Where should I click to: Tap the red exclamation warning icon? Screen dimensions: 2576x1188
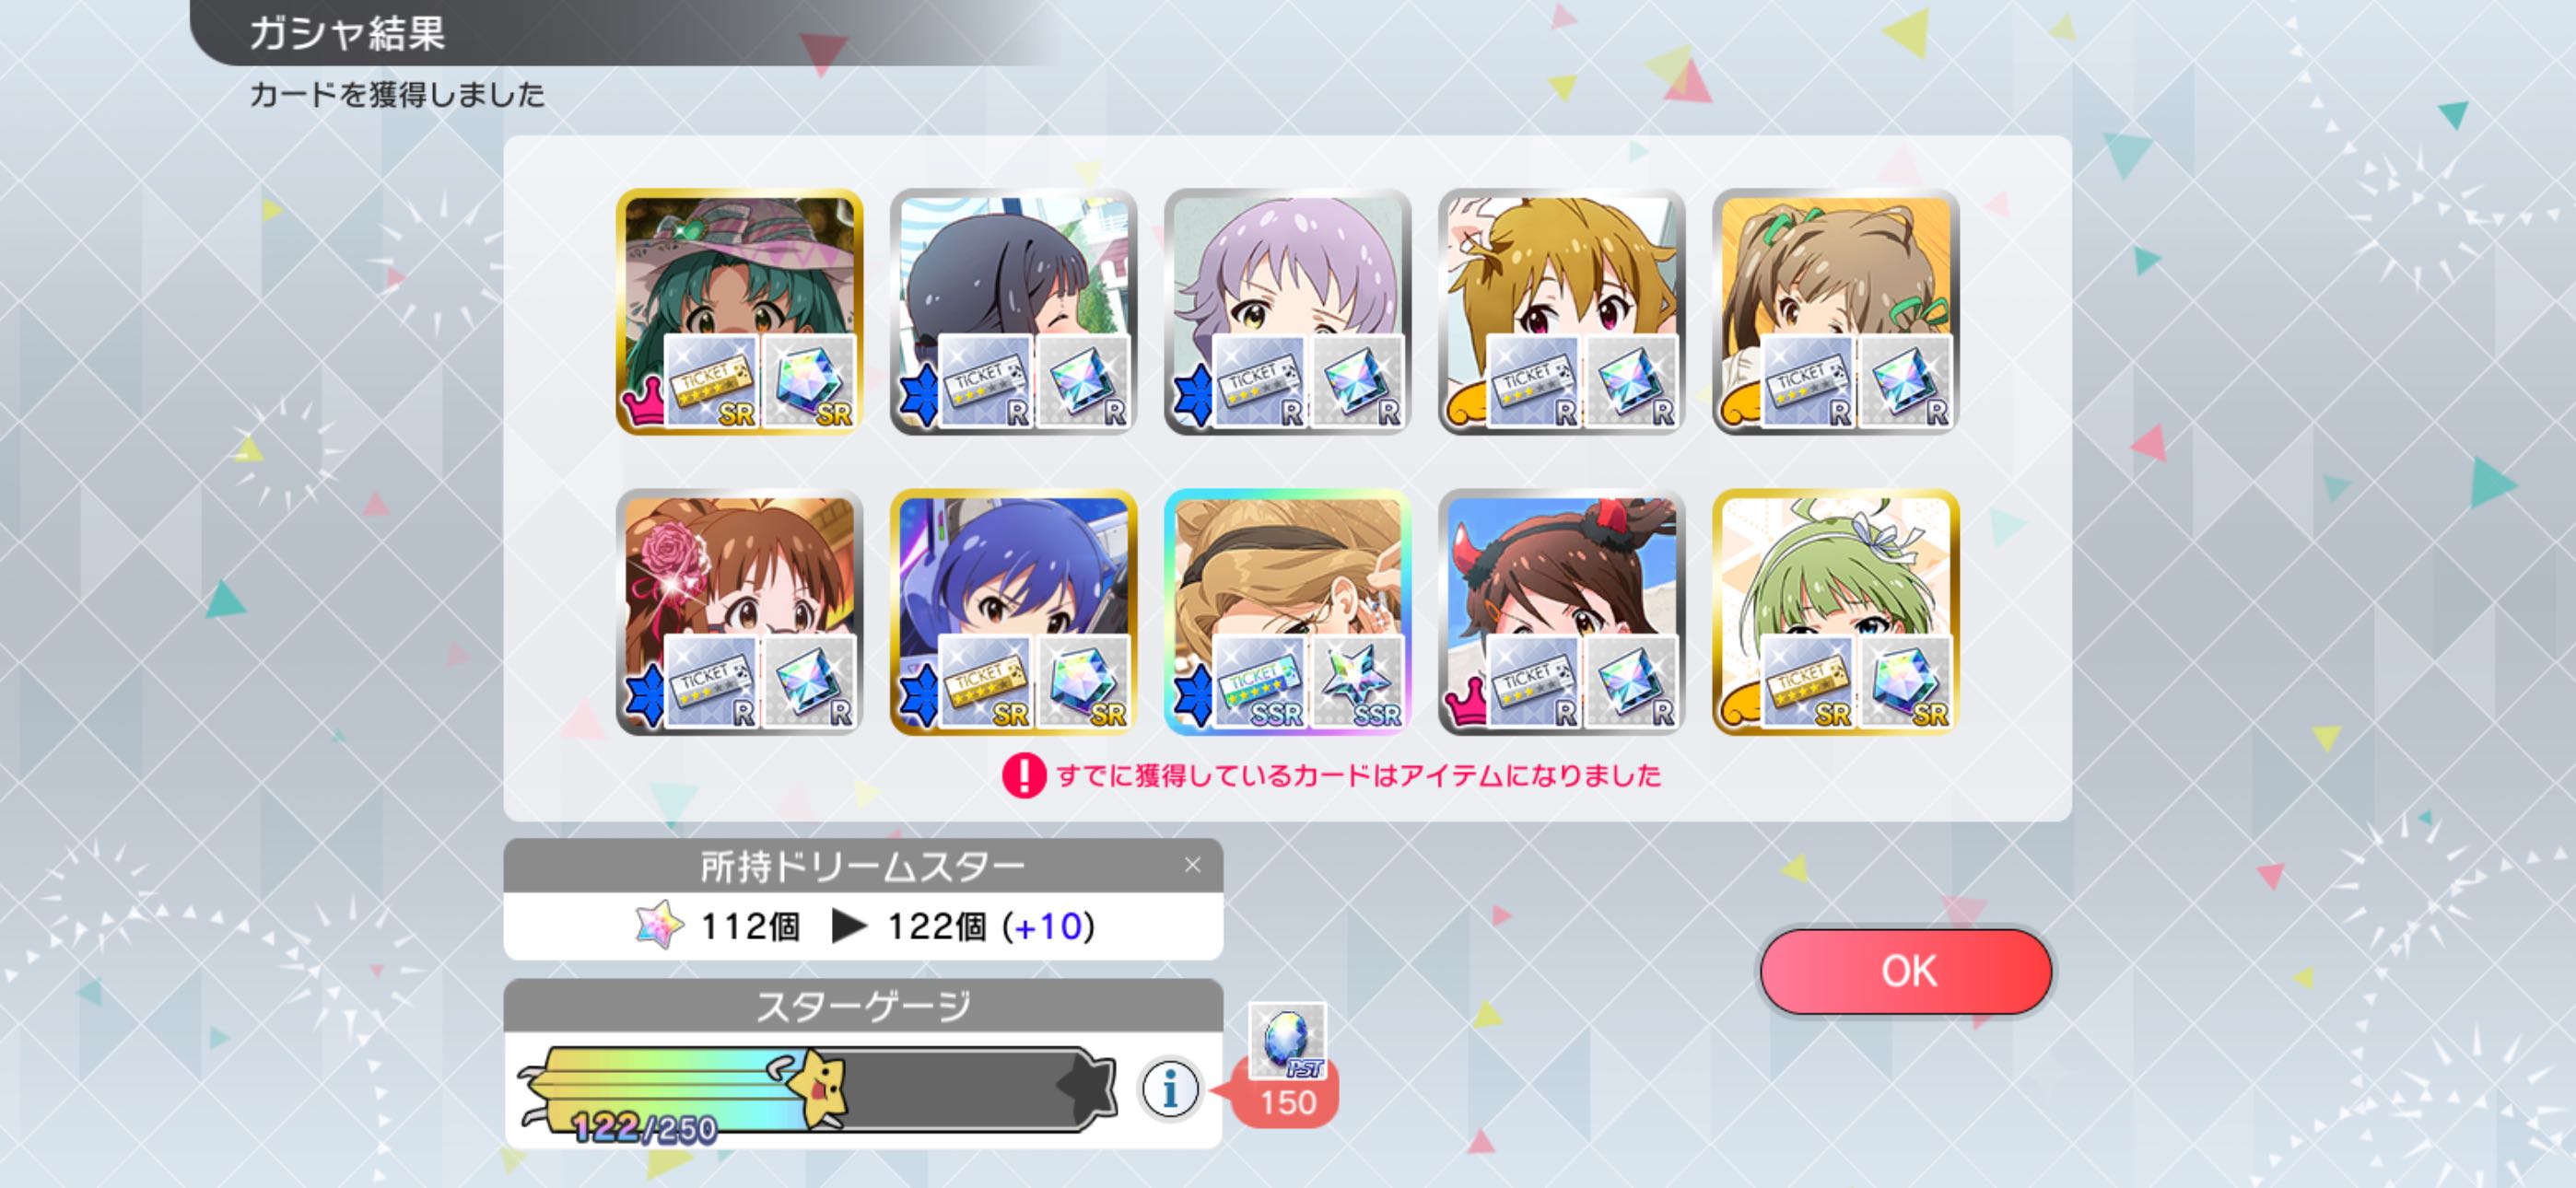point(1023,775)
